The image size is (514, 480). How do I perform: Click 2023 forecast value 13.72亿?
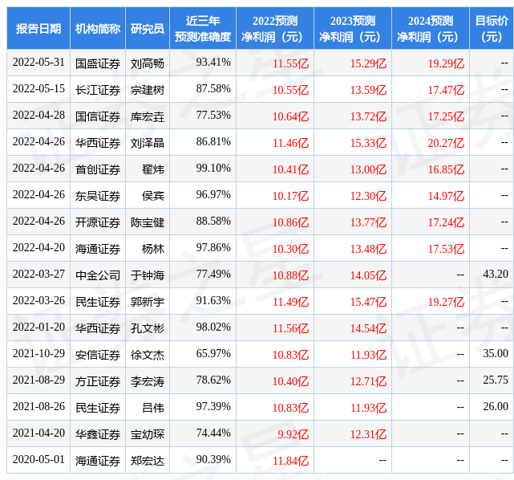pyautogui.click(x=368, y=116)
